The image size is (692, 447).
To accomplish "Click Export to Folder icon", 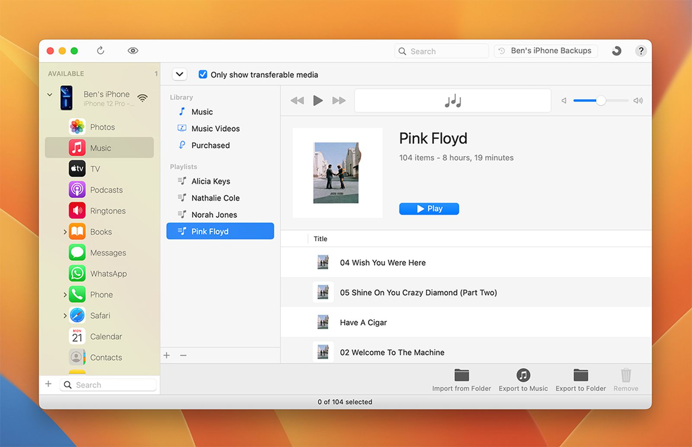I will pos(580,375).
